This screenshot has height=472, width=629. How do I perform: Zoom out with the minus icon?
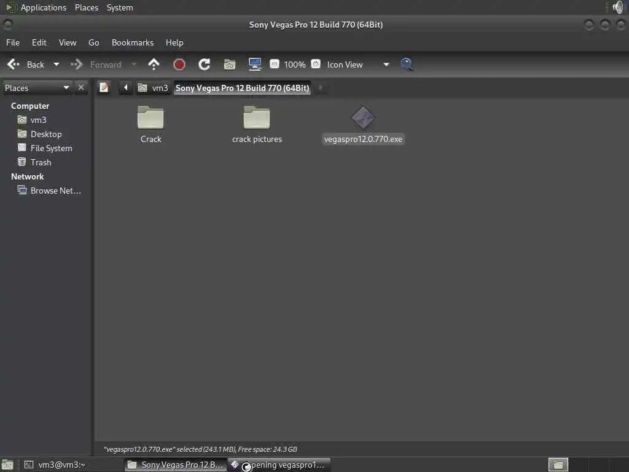[x=275, y=64]
